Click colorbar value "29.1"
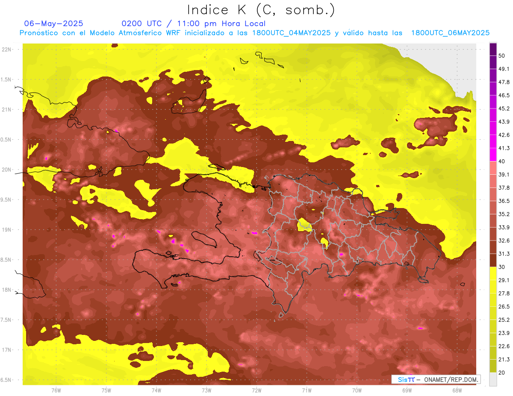Viewport: 513px width, 396px height. 504,280
